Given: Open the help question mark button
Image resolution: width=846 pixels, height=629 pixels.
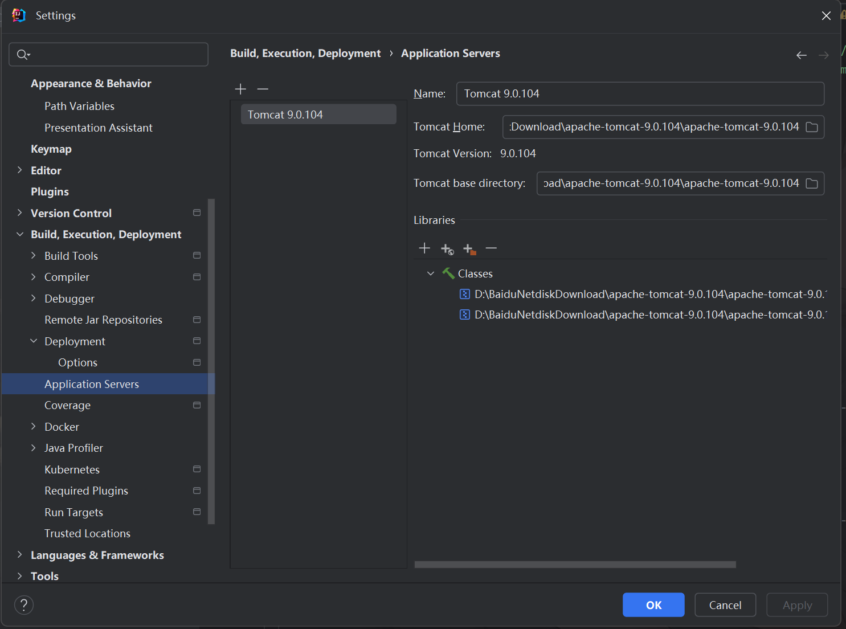Looking at the screenshot, I should (x=24, y=605).
